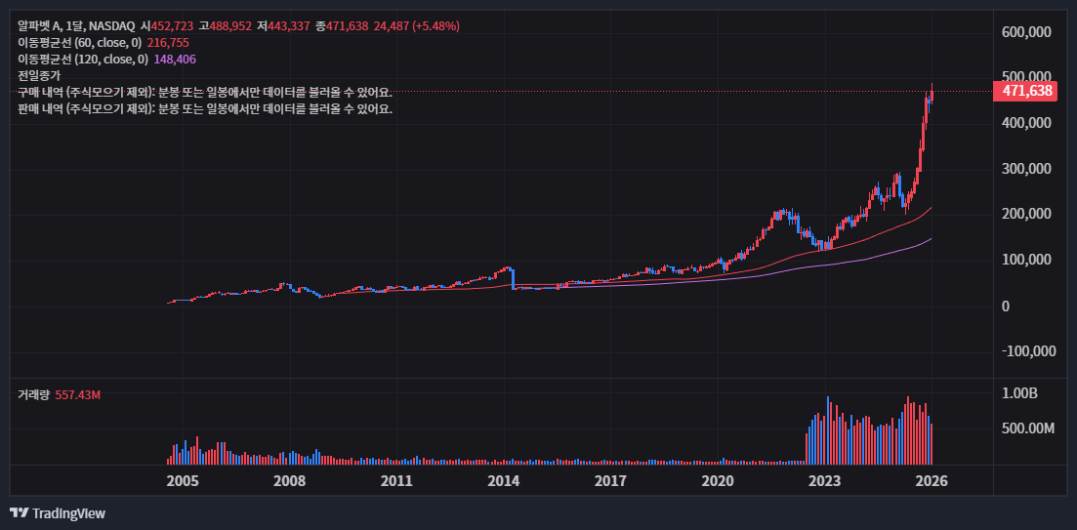Click the 60-period moving average value 216,755

click(168, 43)
